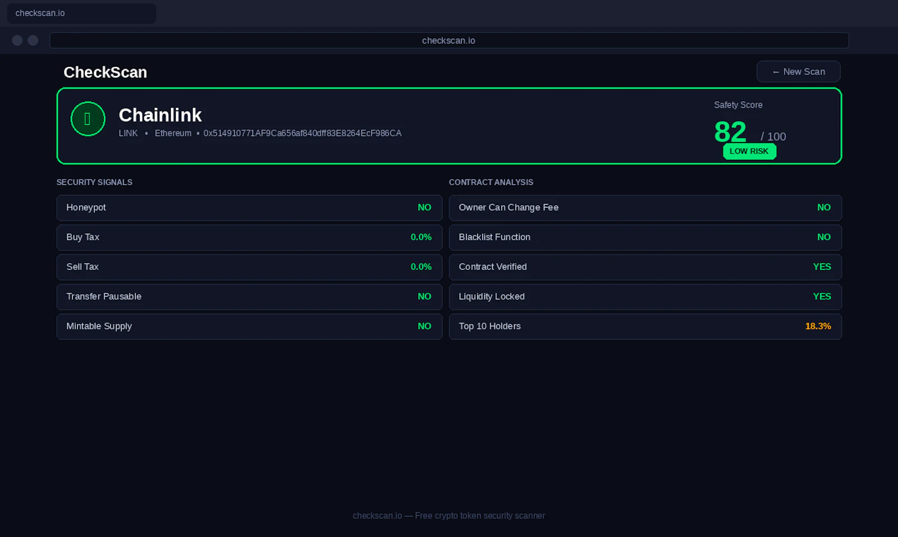Viewport: 898px width, 537px height.
Task: Select the Ethereum network label
Action: coord(173,134)
